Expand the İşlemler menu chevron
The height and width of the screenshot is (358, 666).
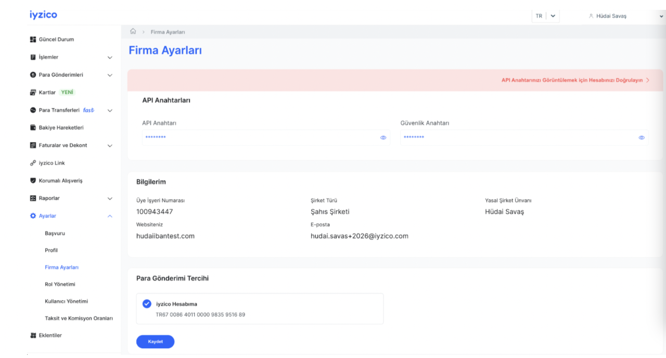click(110, 57)
